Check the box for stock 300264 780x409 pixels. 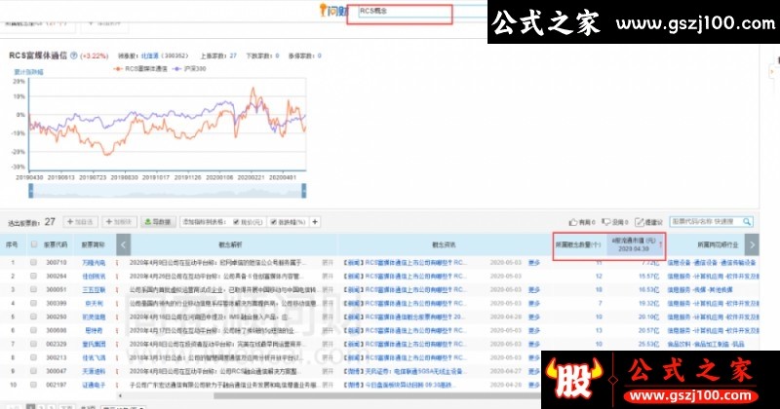33,276
